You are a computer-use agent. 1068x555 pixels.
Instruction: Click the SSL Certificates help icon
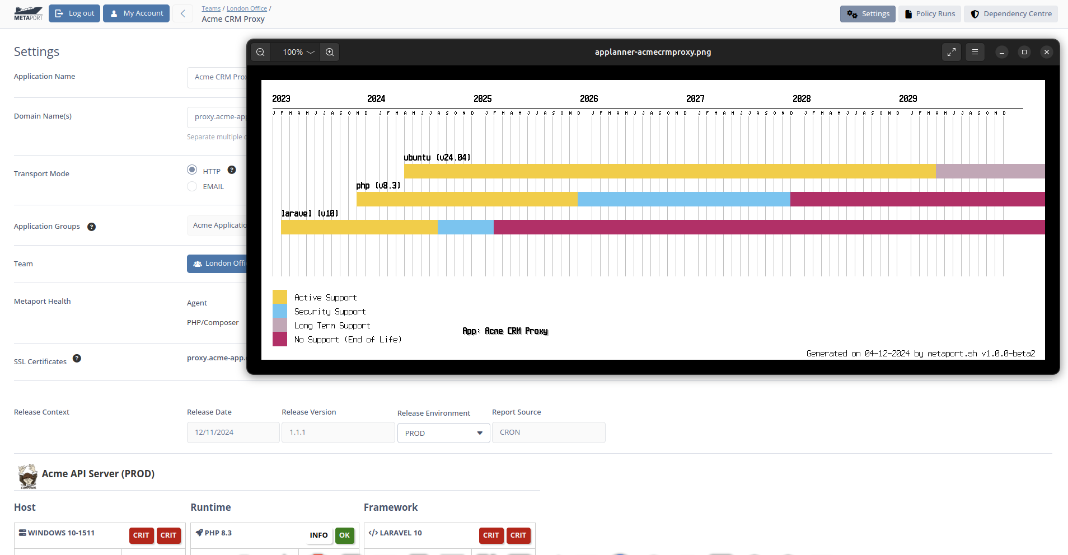point(77,358)
